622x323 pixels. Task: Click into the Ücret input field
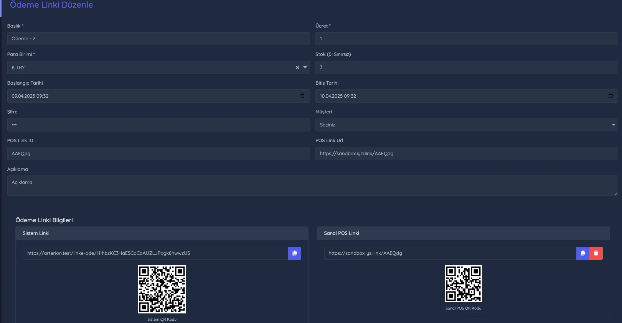[x=467, y=39]
